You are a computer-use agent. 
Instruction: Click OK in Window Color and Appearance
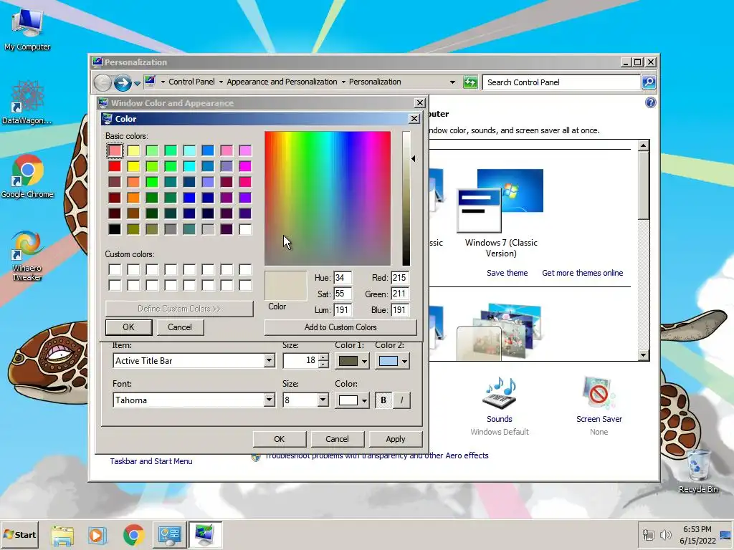[279, 439]
